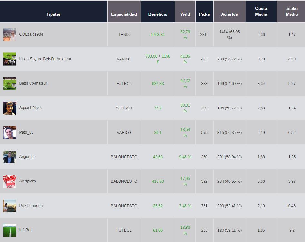Viewport: 305px width, 242px height.
Task: Open InfoBet tipster name
Action: (x=25, y=230)
